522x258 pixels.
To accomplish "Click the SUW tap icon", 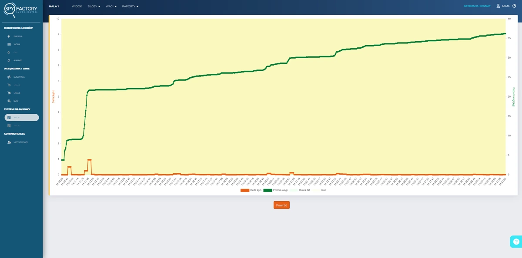I will pyautogui.click(x=9, y=101).
